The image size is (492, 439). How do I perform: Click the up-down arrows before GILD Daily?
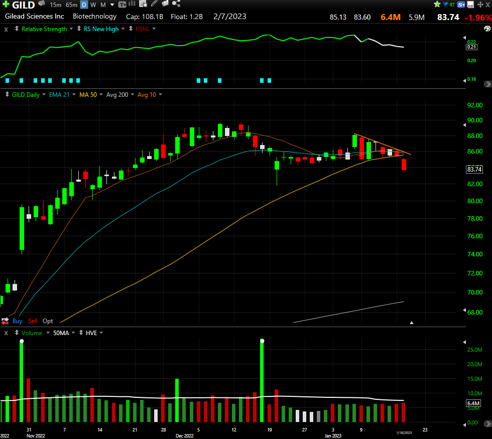(7, 94)
